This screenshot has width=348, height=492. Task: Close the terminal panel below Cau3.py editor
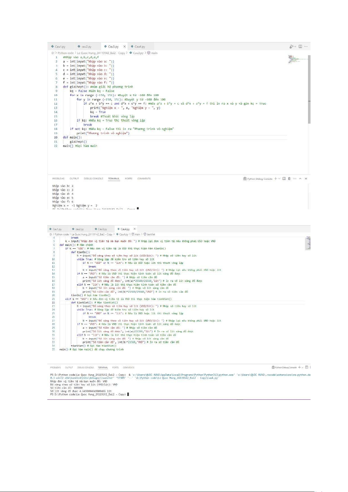coord(306,179)
